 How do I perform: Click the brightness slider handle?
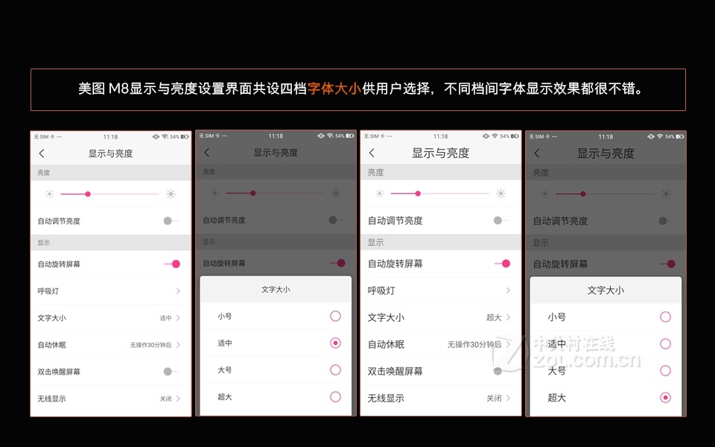point(87,193)
